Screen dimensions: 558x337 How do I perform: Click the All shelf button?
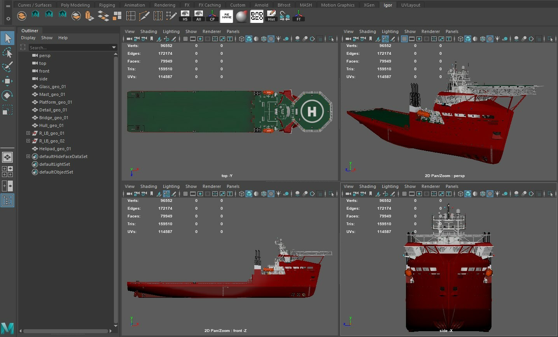tap(198, 16)
